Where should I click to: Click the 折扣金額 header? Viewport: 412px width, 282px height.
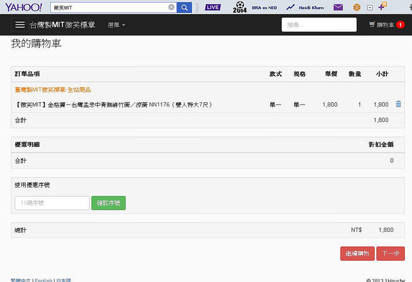point(381,145)
